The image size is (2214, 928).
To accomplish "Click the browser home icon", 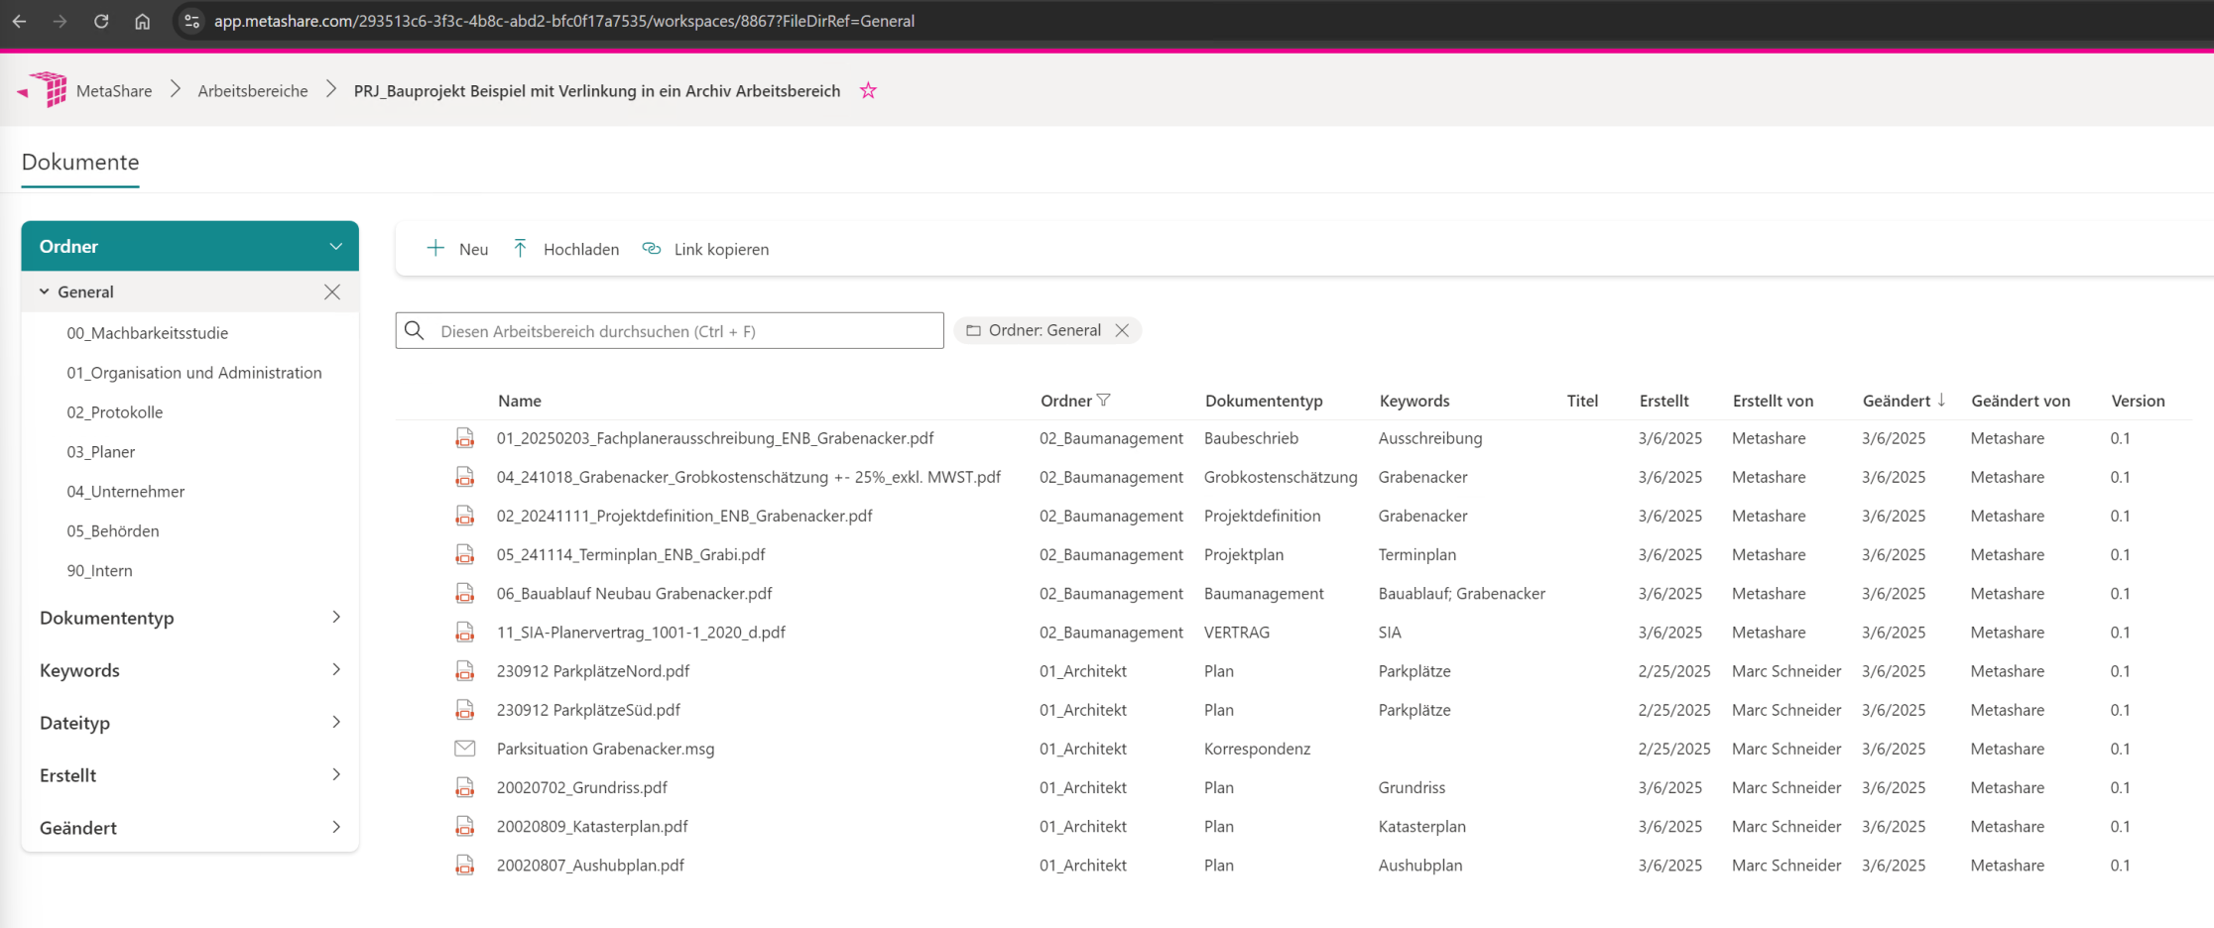I will (143, 21).
